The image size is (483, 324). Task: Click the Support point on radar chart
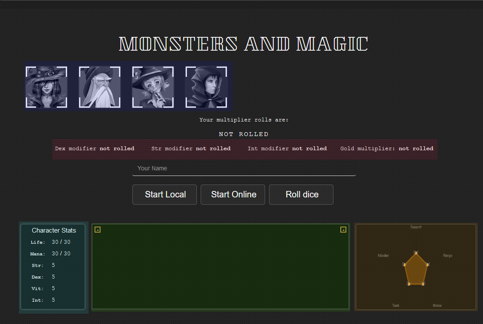pyautogui.click(x=416, y=253)
